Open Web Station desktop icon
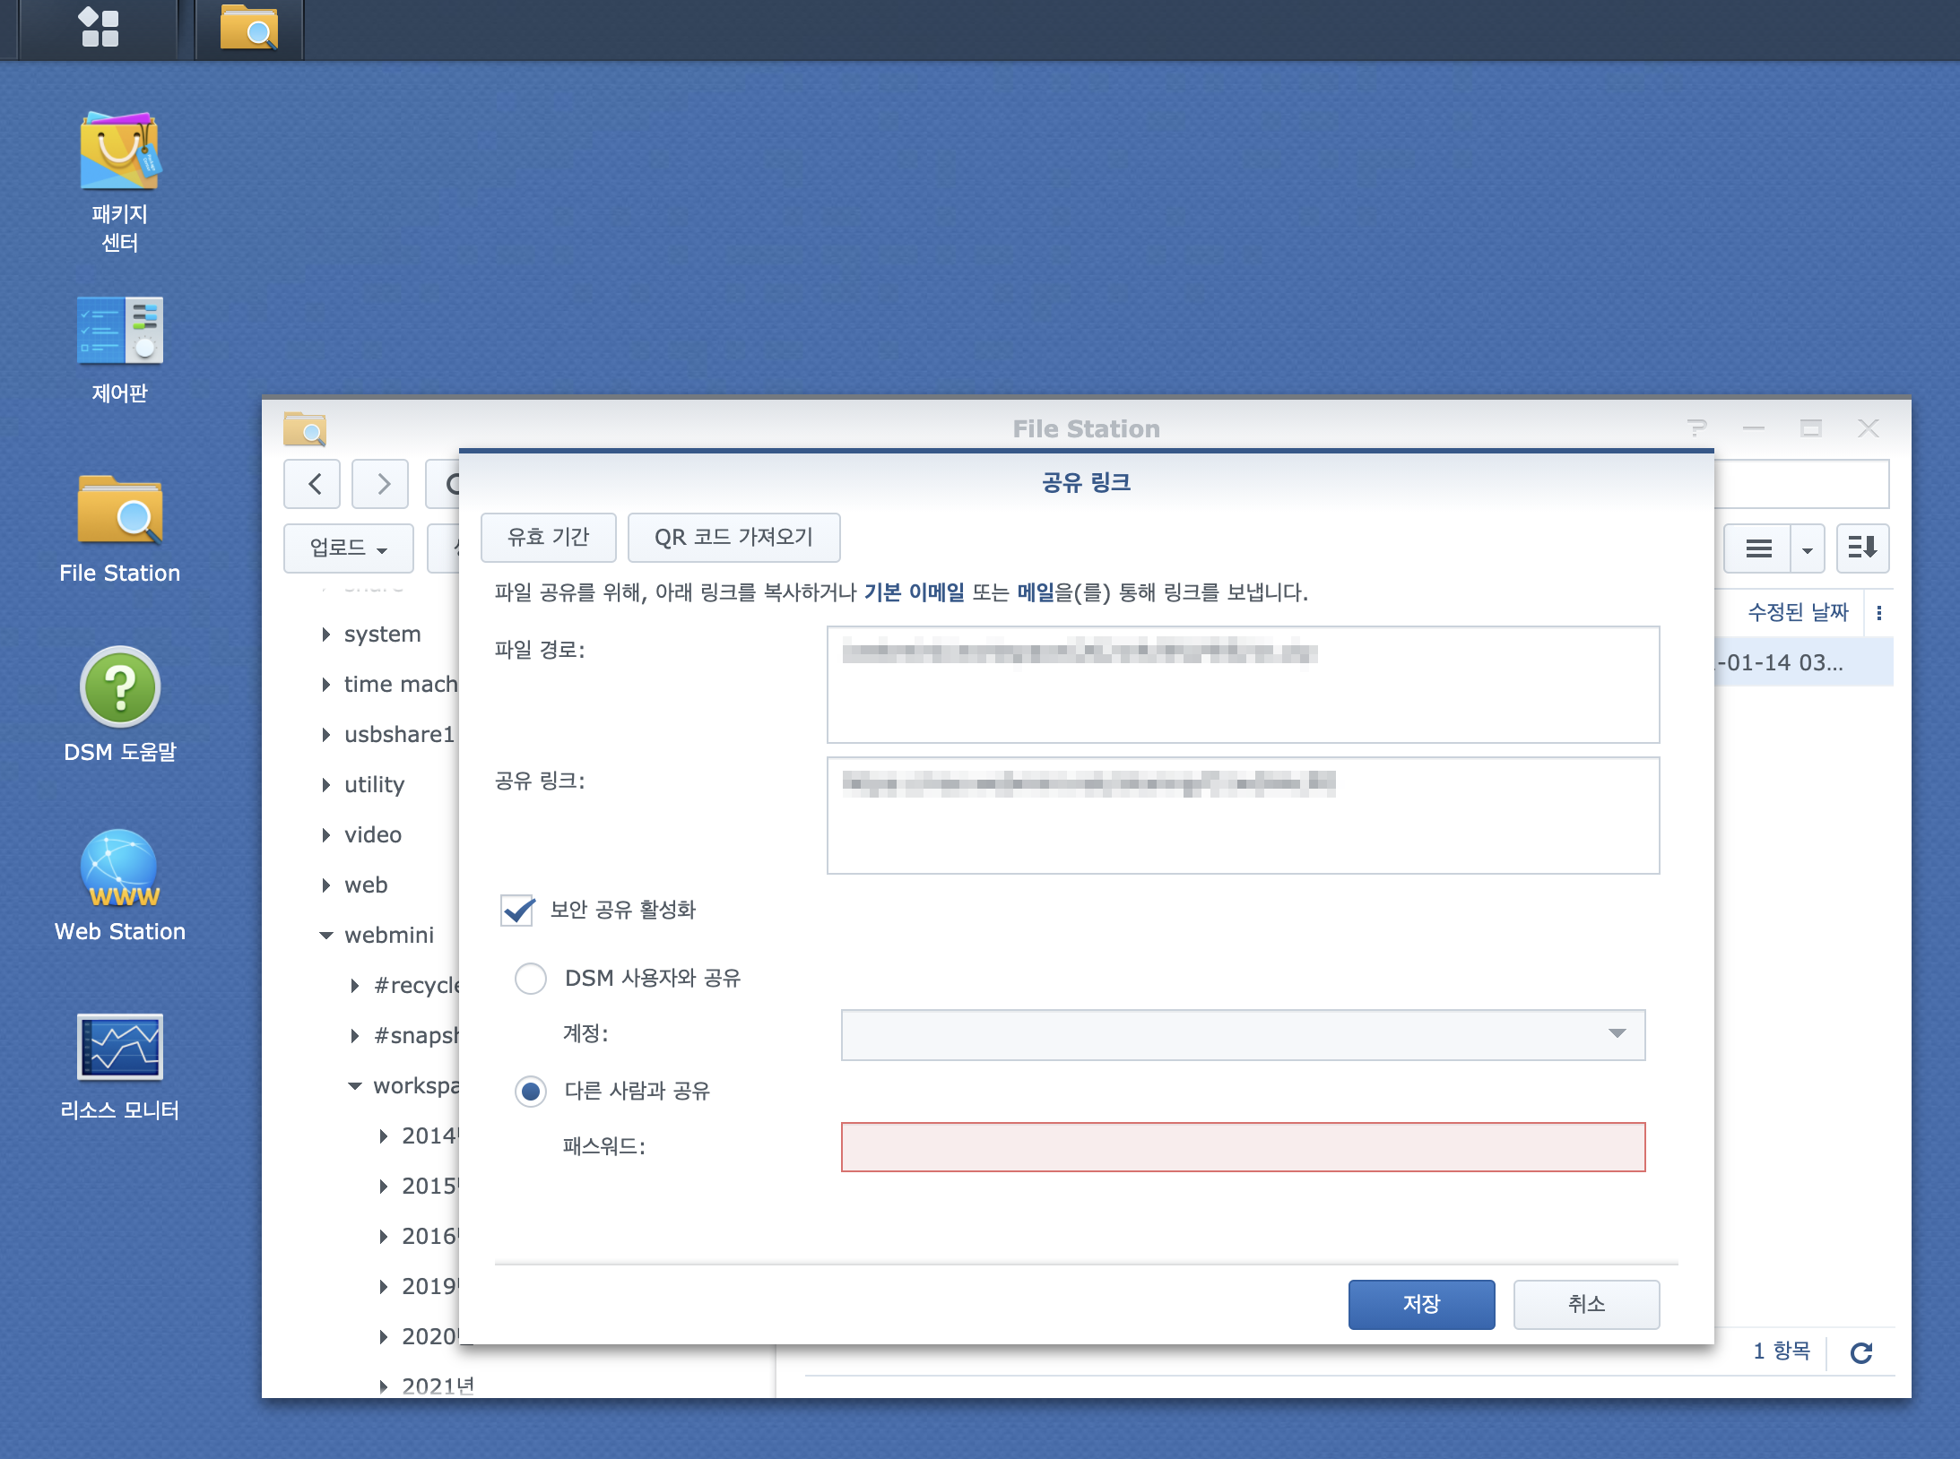 click(119, 869)
